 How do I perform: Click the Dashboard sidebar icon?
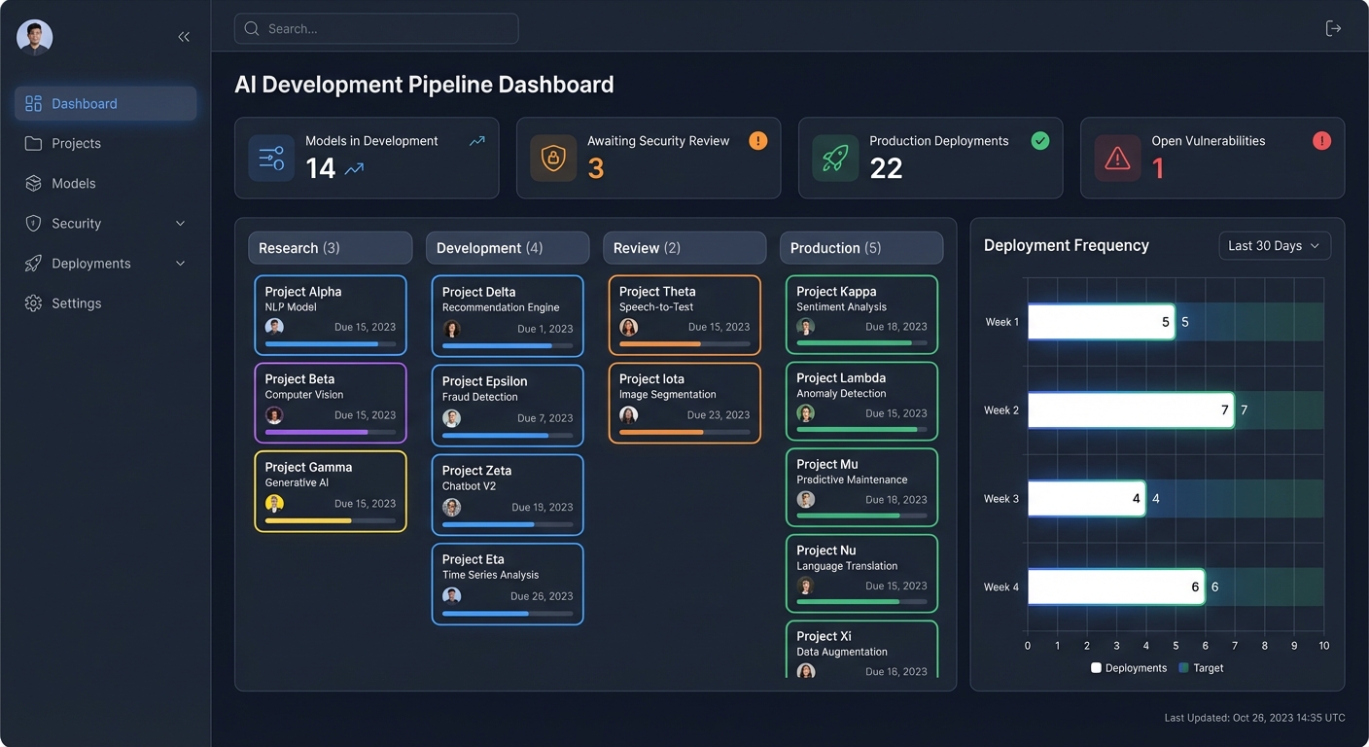[x=34, y=103]
